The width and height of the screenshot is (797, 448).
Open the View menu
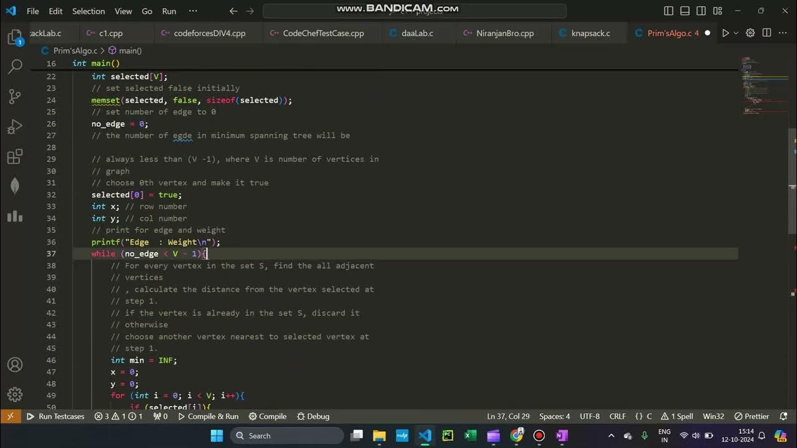(123, 11)
